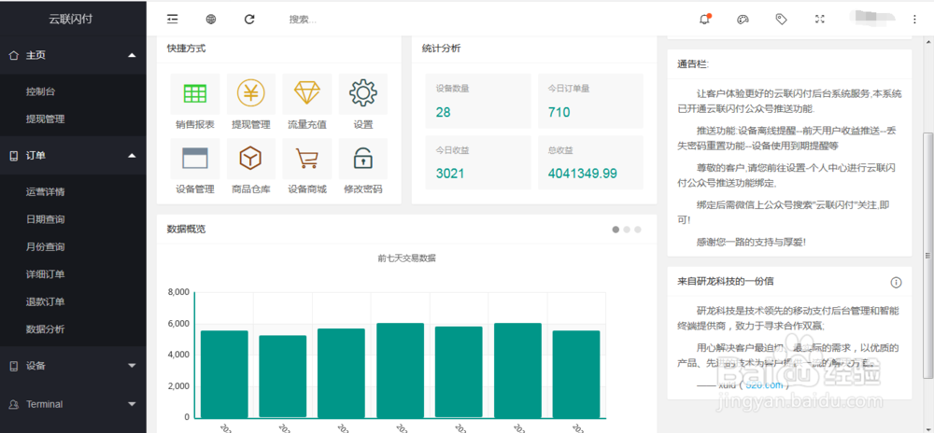The height and width of the screenshot is (433, 934).
Task: Click the 云联闪付 logo title
Action: point(70,19)
